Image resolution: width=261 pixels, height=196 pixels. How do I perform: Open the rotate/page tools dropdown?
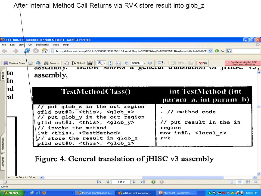click(x=165, y=63)
